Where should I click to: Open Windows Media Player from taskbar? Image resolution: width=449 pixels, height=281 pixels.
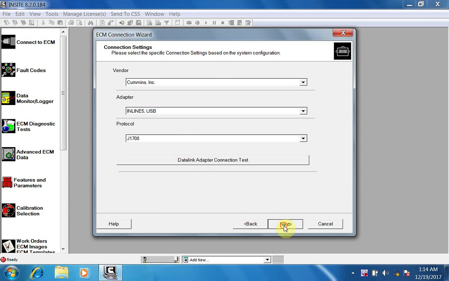point(84,273)
